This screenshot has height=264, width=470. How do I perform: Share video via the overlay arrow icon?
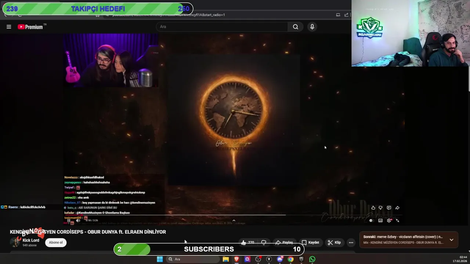(x=397, y=208)
